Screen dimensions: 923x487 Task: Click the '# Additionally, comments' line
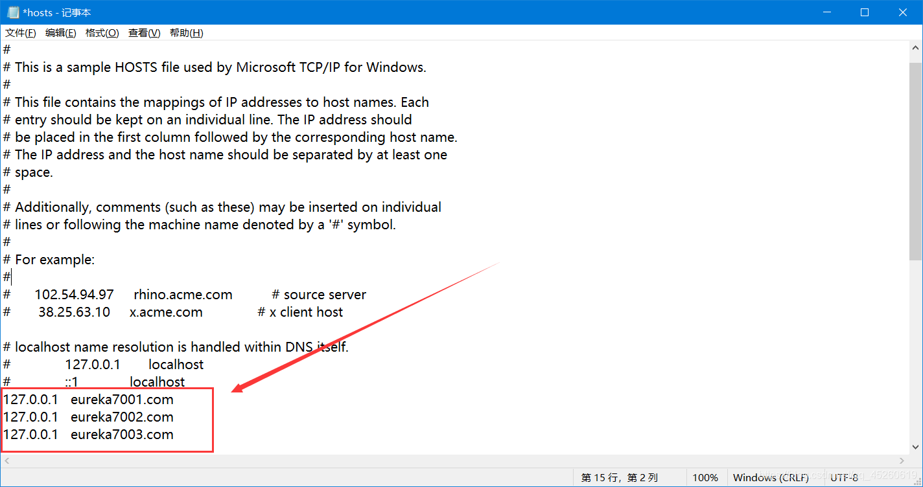tap(222, 207)
